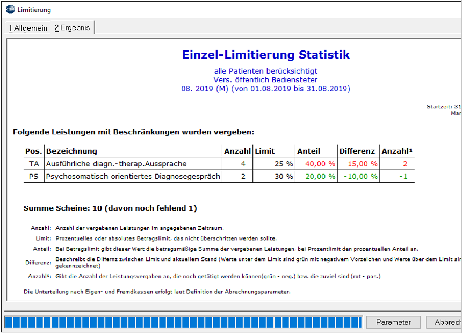Click the green -10,00 % Differenz value

pos(360,177)
